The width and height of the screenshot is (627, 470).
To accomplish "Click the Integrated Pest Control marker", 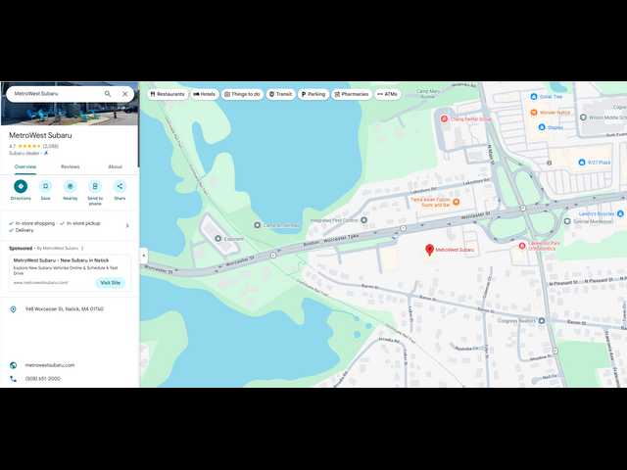I will (x=363, y=220).
